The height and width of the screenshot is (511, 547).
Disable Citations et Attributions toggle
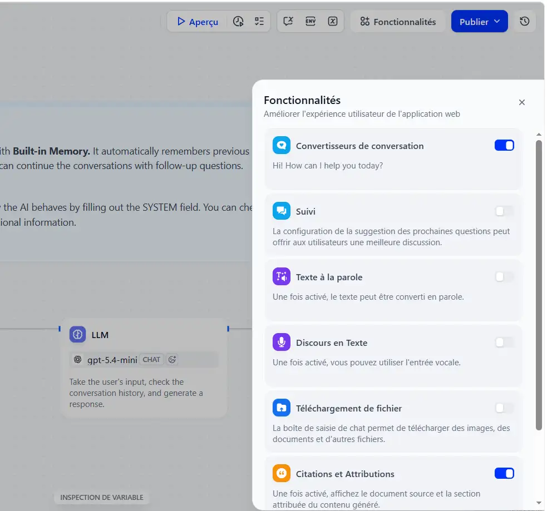click(x=504, y=473)
